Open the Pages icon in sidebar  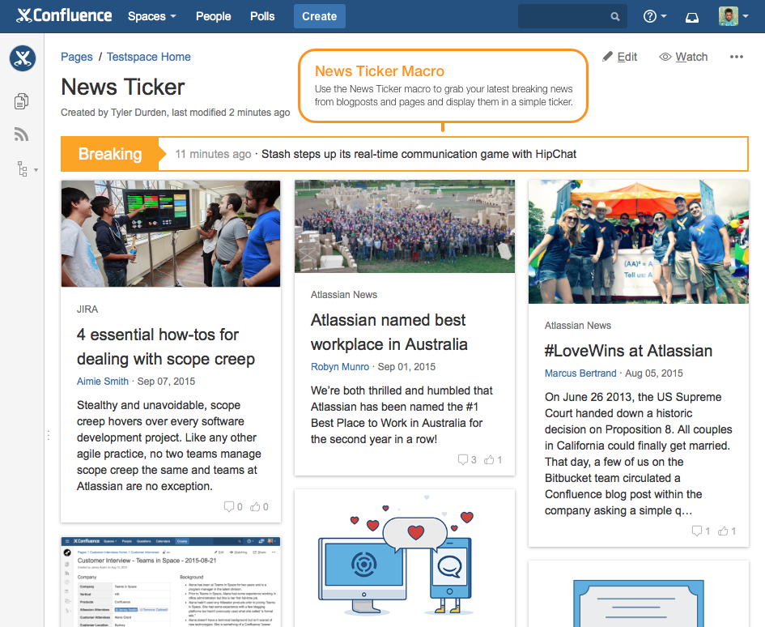click(x=22, y=101)
